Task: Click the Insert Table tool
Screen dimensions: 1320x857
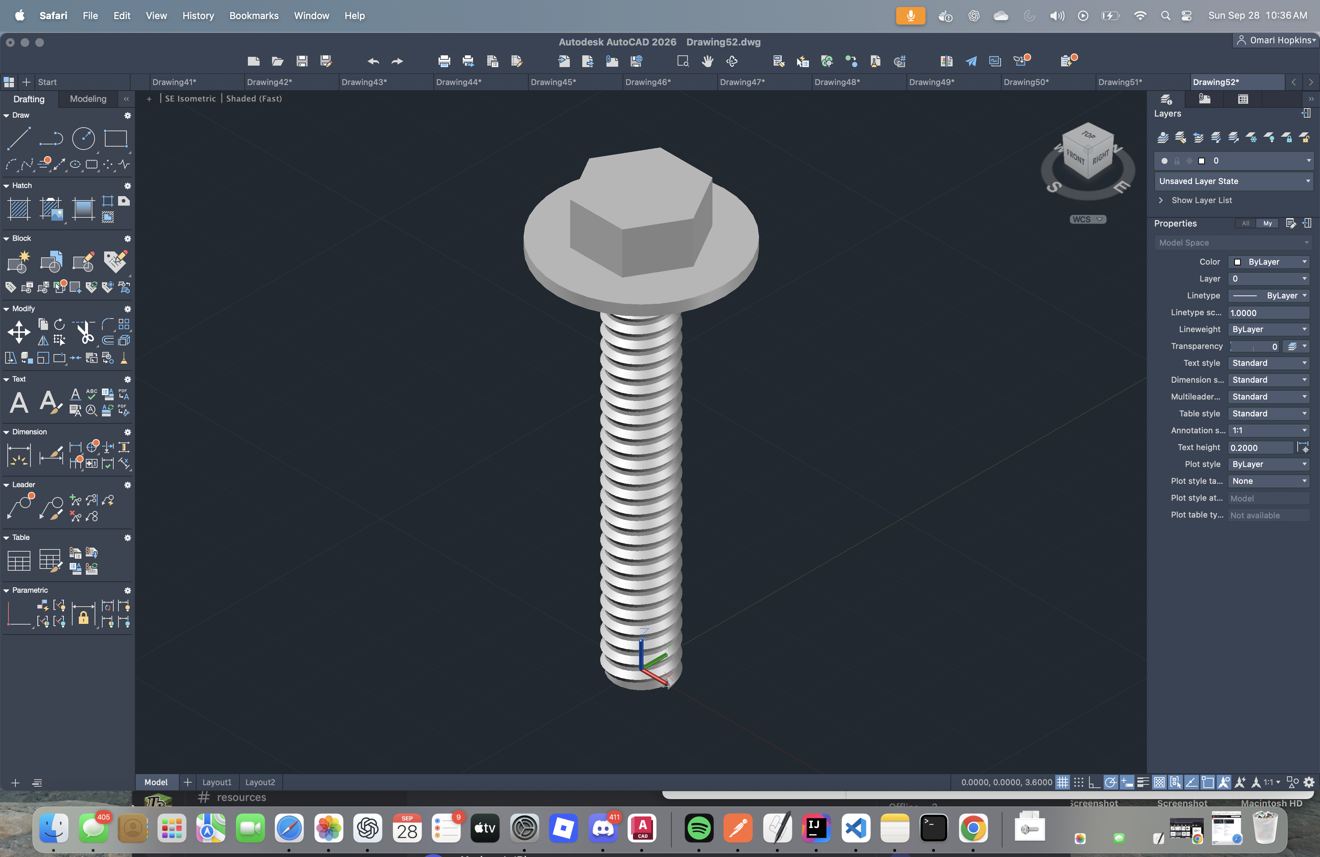Action: (18, 560)
